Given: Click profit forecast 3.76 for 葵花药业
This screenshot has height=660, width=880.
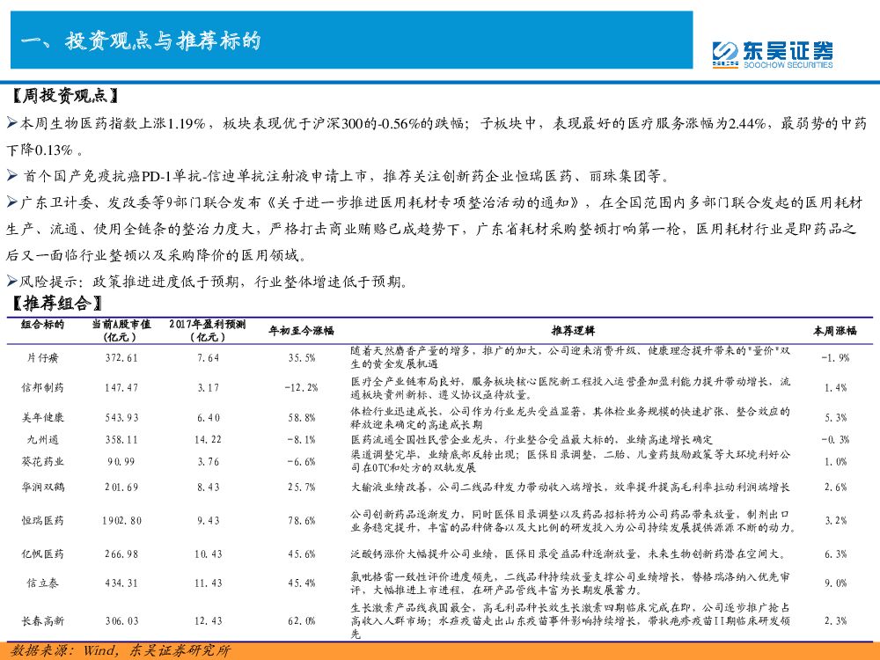Looking at the screenshot, I should click(x=209, y=461).
